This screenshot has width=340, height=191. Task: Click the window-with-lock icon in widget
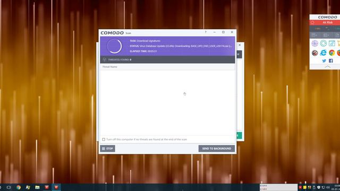tap(331, 44)
